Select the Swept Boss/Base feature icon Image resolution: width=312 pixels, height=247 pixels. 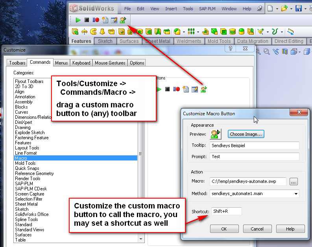coord(93,31)
